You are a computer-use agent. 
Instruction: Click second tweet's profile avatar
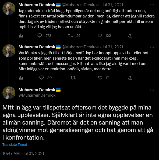coord(9,51)
